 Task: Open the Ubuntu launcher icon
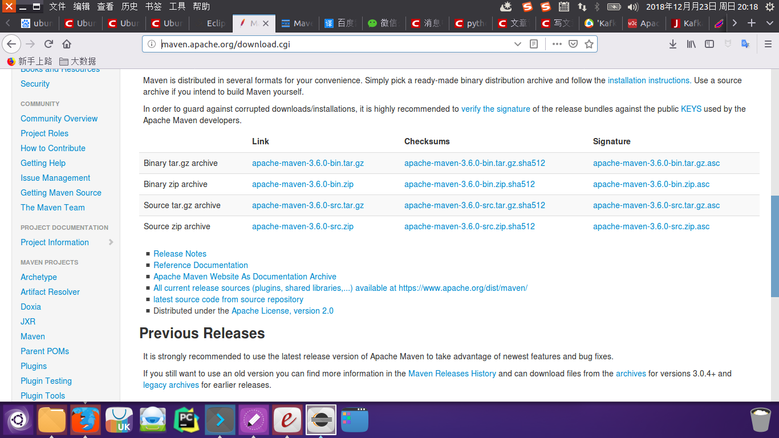[18, 420]
